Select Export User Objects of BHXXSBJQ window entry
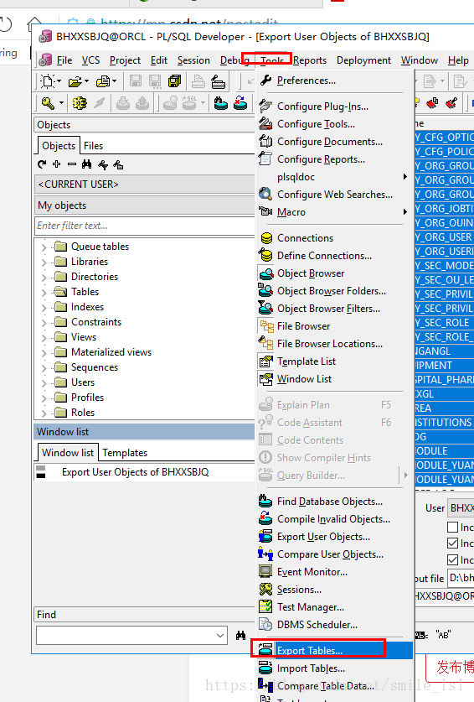 (x=135, y=472)
